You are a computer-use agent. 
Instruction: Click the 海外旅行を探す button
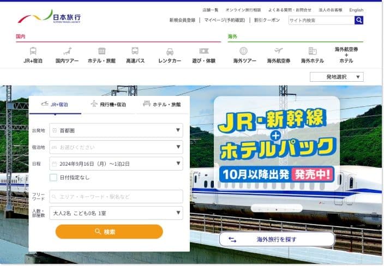click(277, 239)
